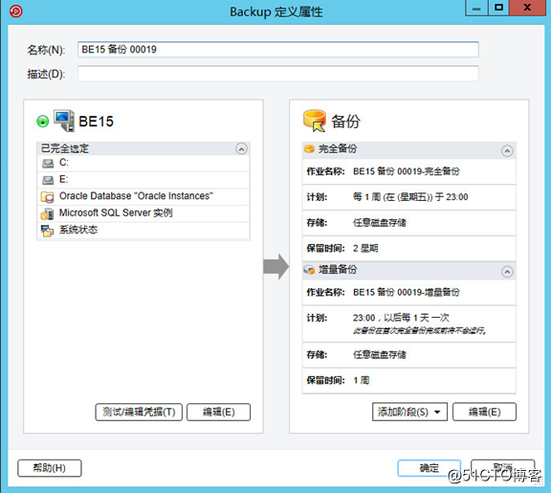Image resolution: width=551 pixels, height=493 pixels.
Task: Click the 帮助(H) button
Action: coord(50,468)
